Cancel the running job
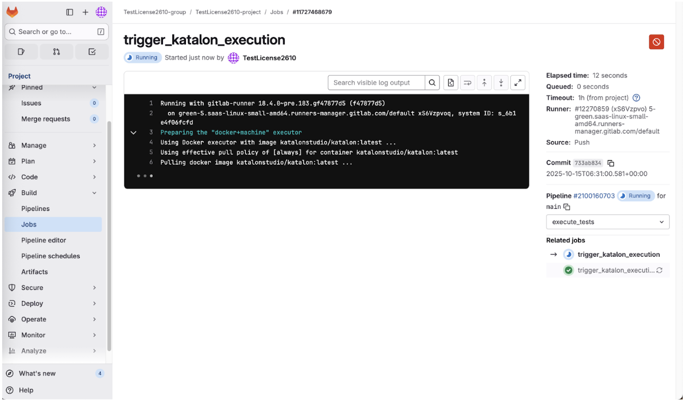 tap(656, 41)
